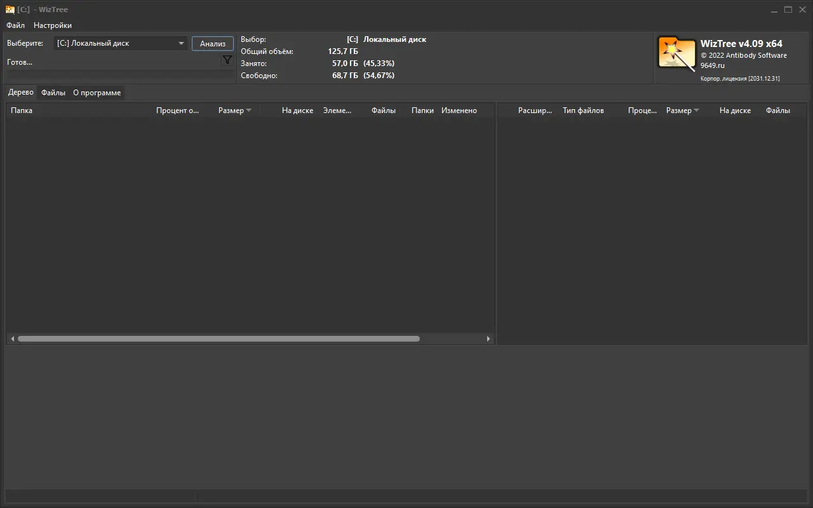This screenshot has height=508, width=813.
Task: Click the 68,7 ГБ free space value
Action: coord(345,76)
